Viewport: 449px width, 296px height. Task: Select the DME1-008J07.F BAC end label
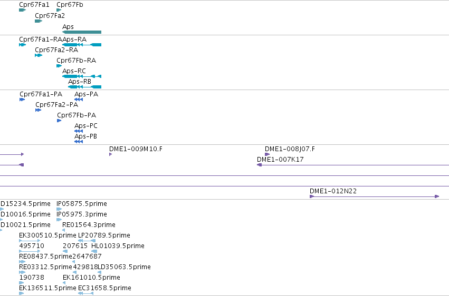point(290,149)
